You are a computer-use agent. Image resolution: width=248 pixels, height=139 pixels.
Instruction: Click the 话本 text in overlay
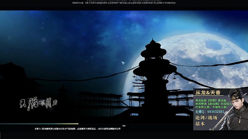[x=200, y=124]
